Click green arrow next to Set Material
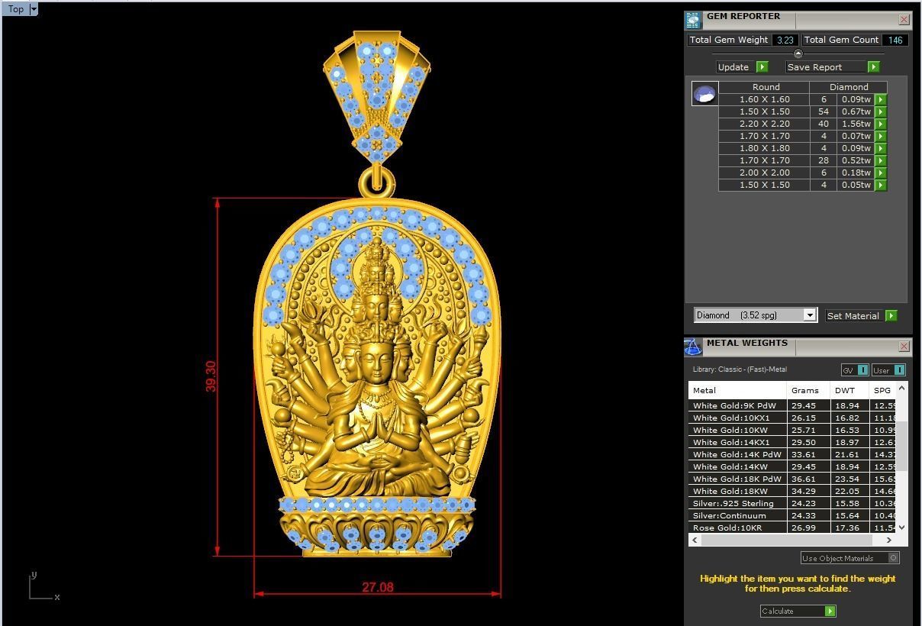 (x=891, y=315)
